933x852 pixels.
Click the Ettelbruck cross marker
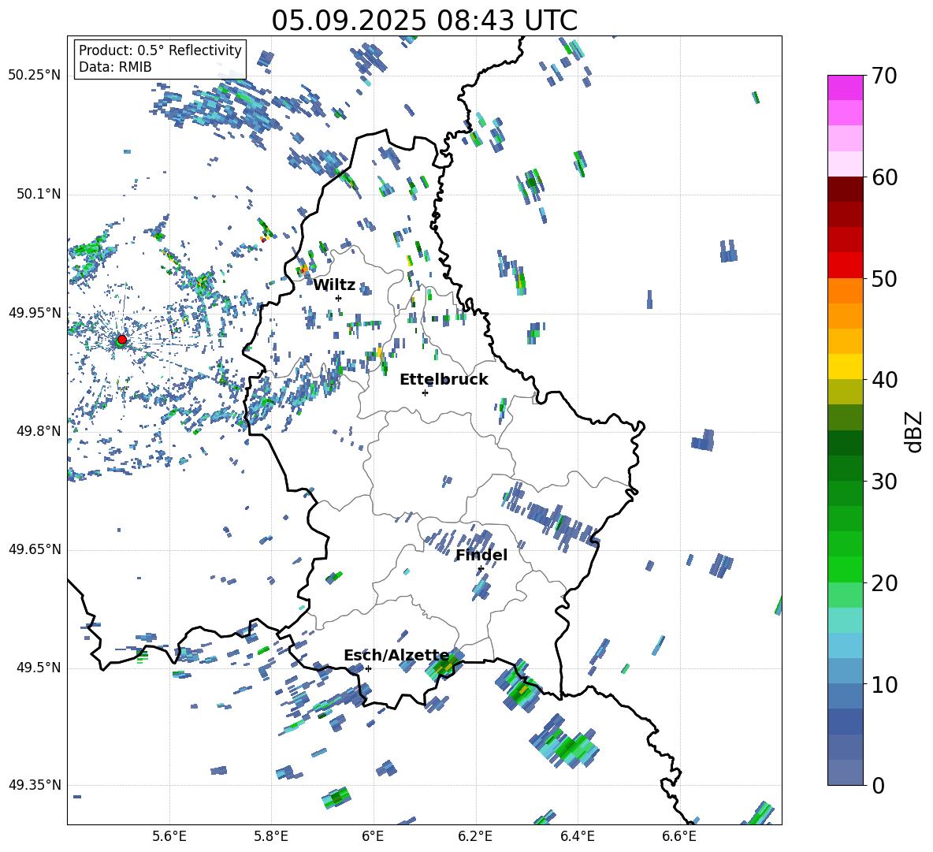[425, 393]
